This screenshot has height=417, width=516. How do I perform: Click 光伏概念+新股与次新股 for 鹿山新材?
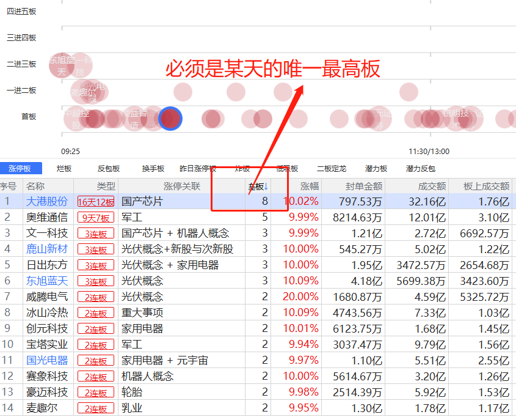pos(177,249)
